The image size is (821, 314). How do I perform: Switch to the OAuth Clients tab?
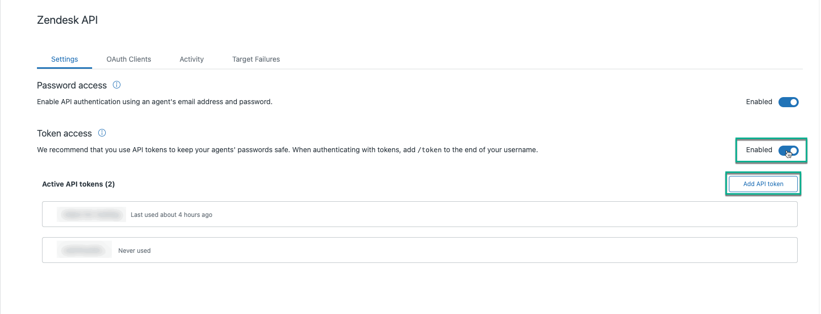click(x=128, y=59)
